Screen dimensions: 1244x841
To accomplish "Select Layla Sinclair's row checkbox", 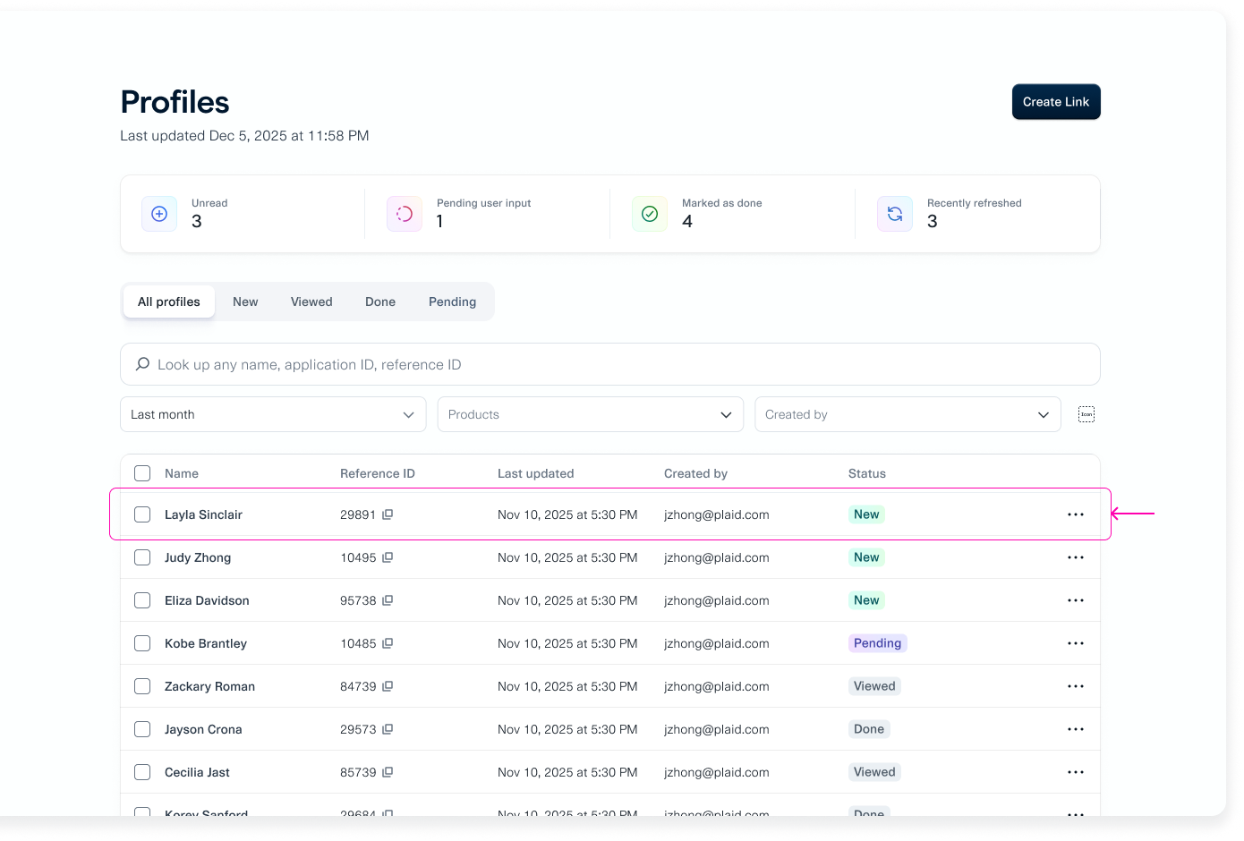I will click(142, 514).
